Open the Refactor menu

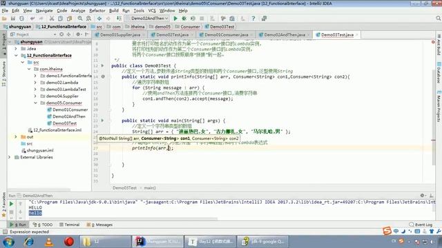point(97,10)
